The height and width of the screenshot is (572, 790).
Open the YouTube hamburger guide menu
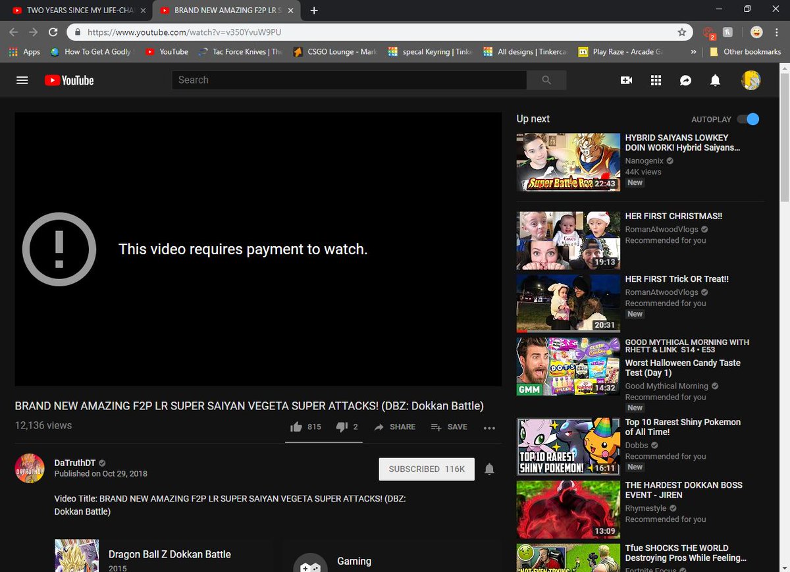[x=22, y=80]
